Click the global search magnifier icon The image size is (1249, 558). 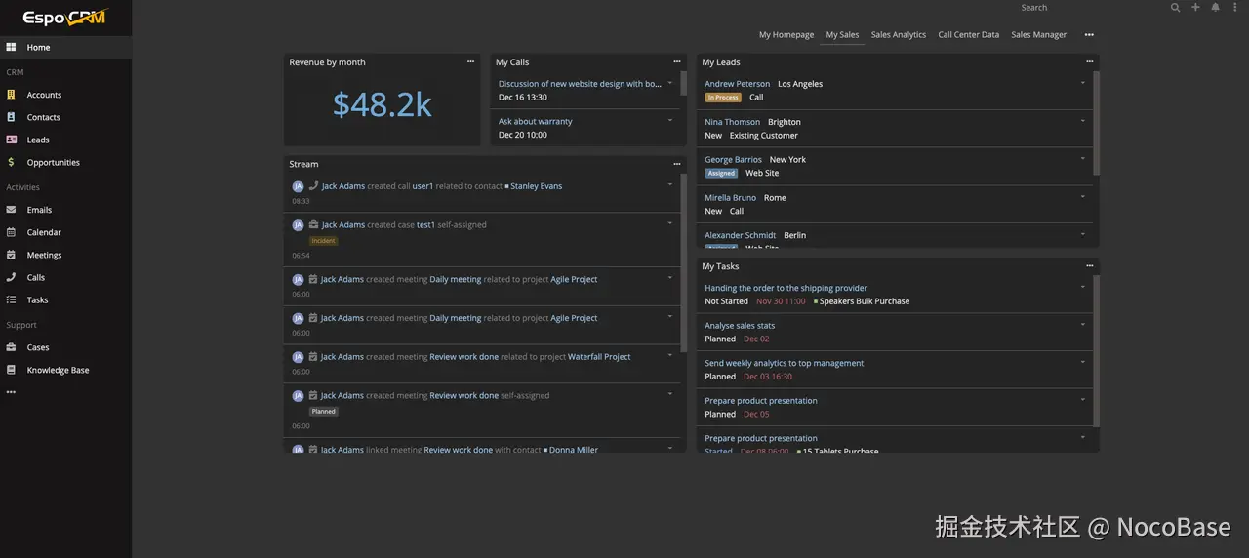coord(1176,8)
